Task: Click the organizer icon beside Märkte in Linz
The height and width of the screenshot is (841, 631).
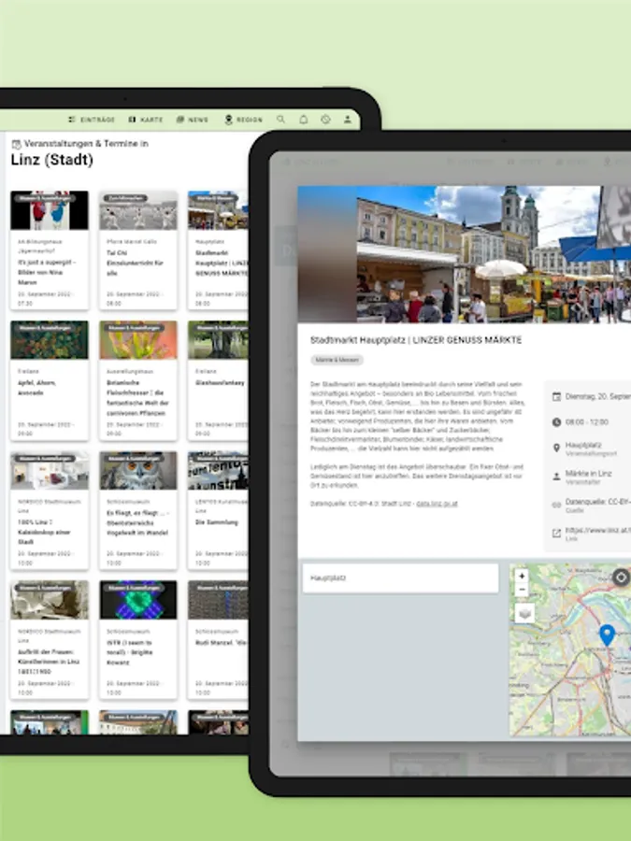Action: 556,476
